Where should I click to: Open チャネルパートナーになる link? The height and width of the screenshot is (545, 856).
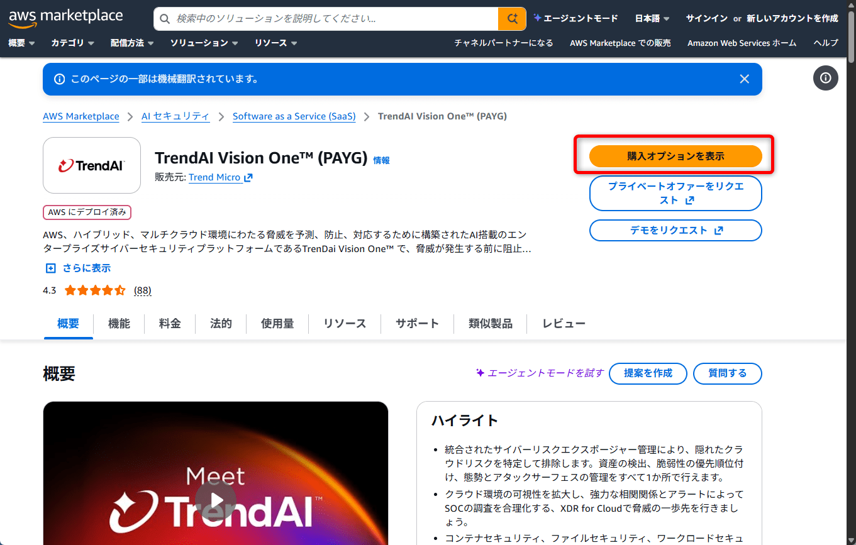click(504, 43)
